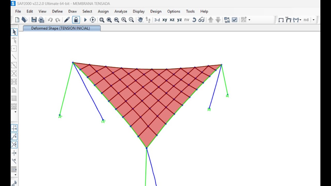This screenshot has height=186, width=331.
Task: Activate the pointer select tool
Action: pos(14,32)
